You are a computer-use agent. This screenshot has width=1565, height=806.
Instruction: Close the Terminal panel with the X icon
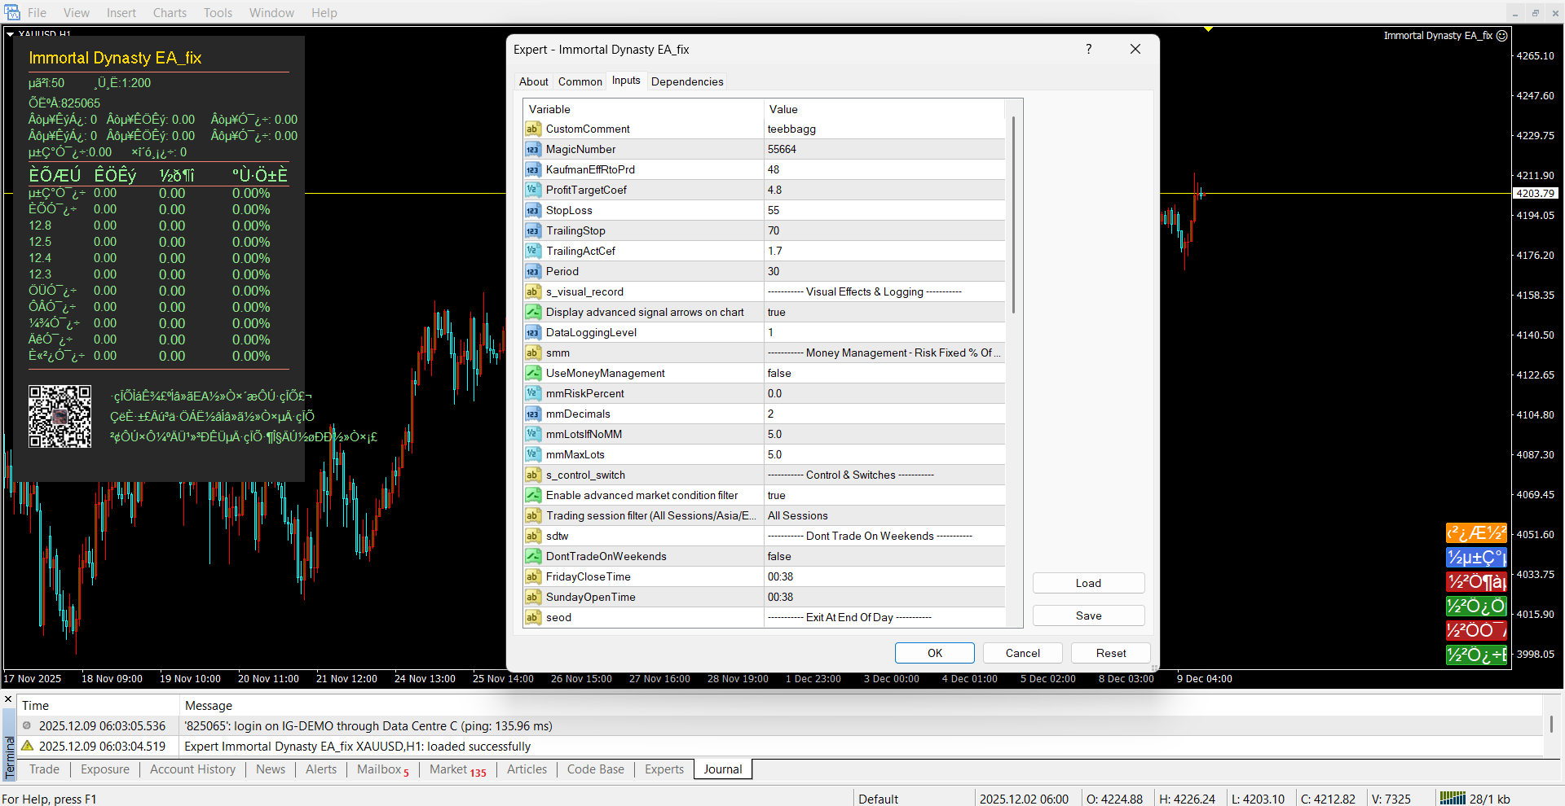point(8,699)
